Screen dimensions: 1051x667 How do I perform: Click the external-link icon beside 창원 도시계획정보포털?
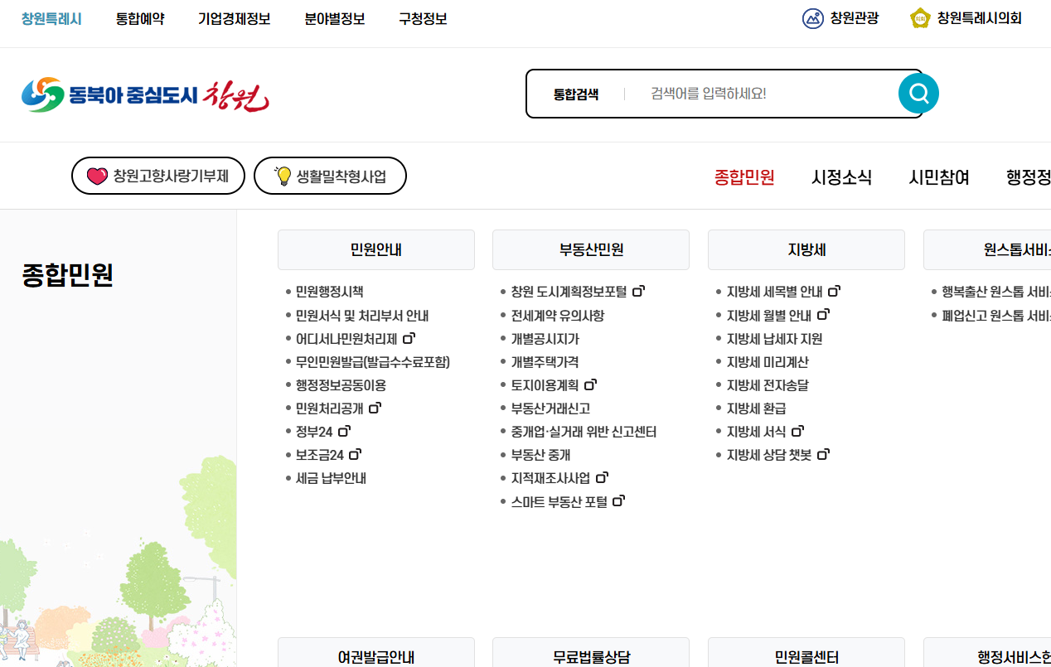point(638,290)
